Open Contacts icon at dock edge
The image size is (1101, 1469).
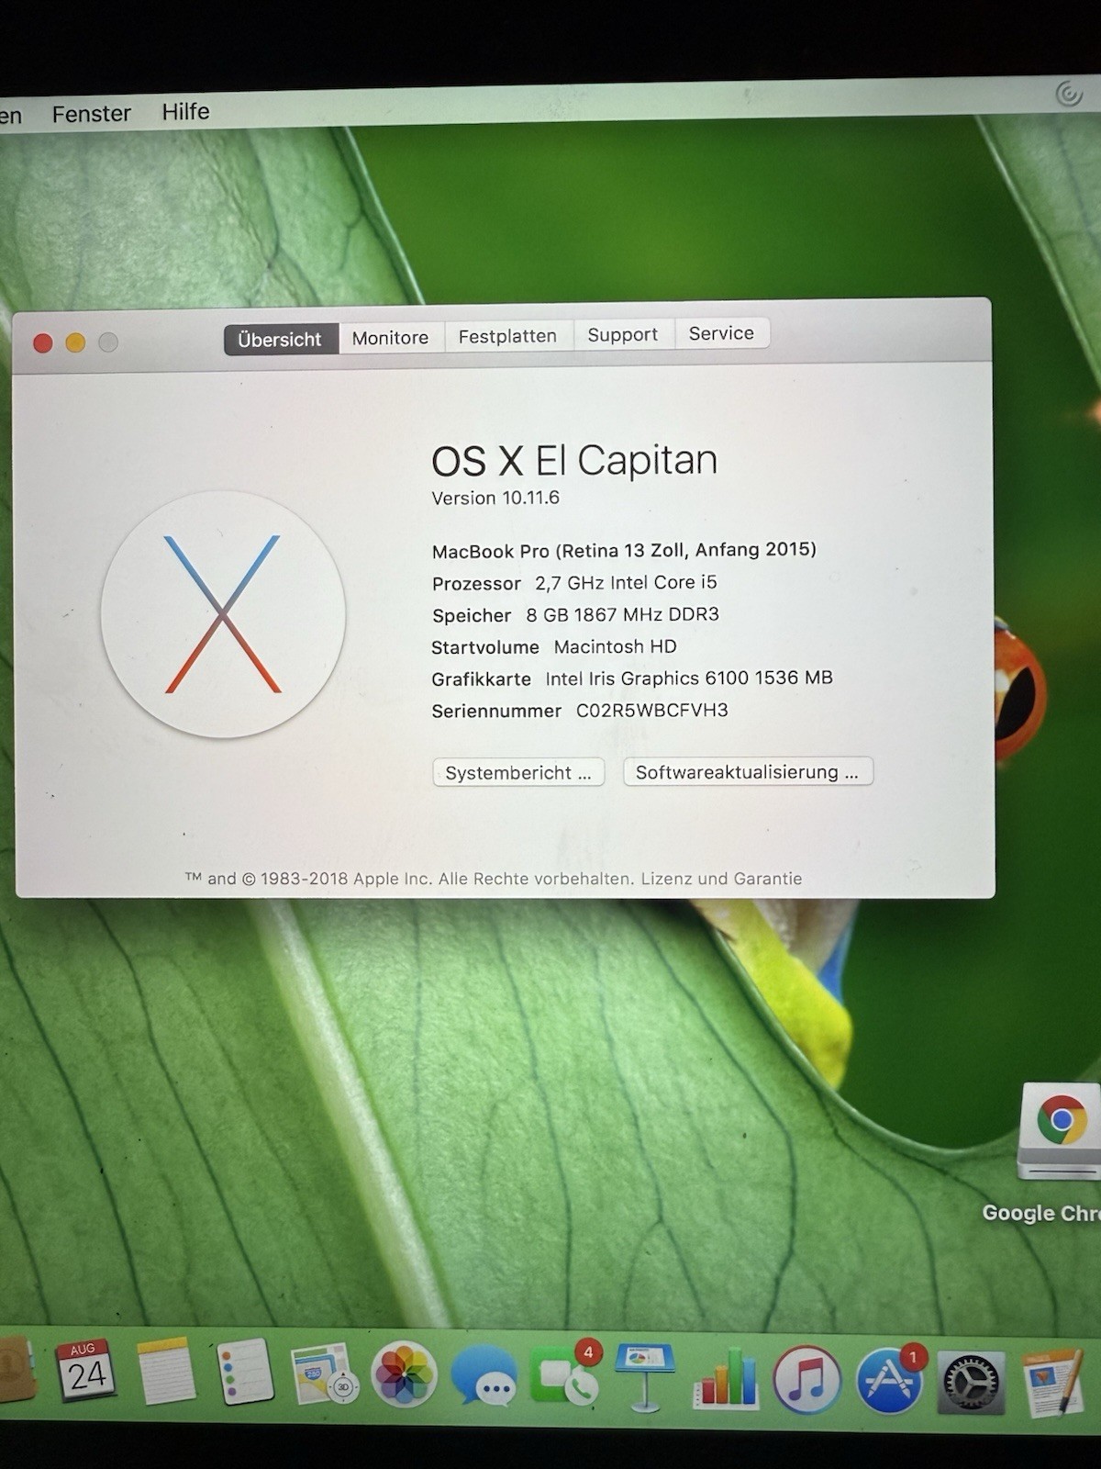pos(17,1370)
